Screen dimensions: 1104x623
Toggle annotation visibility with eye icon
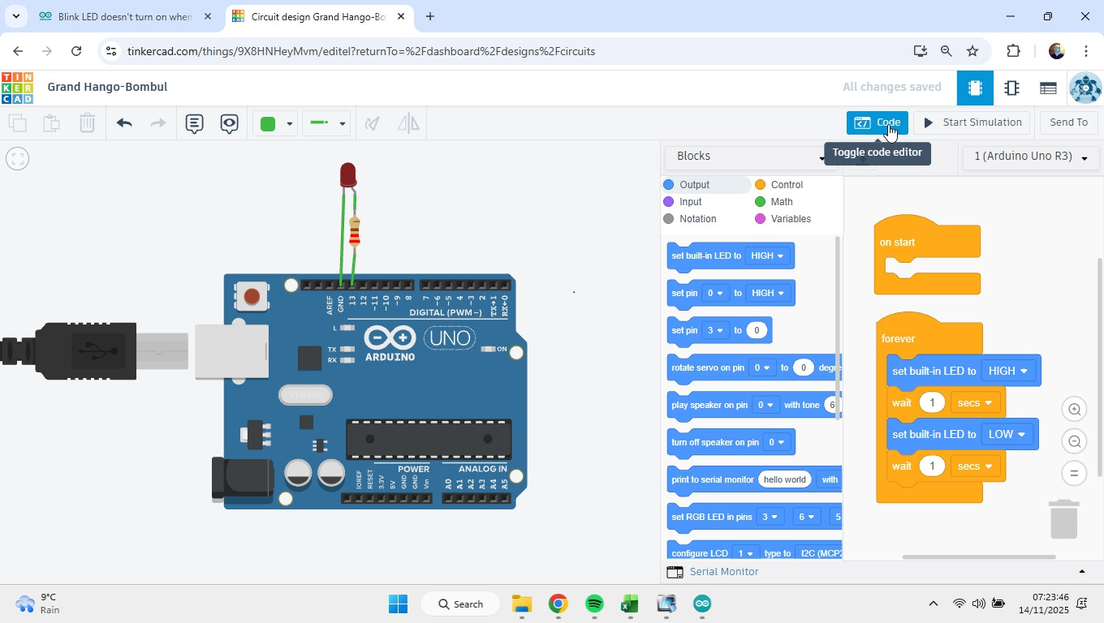click(x=229, y=122)
